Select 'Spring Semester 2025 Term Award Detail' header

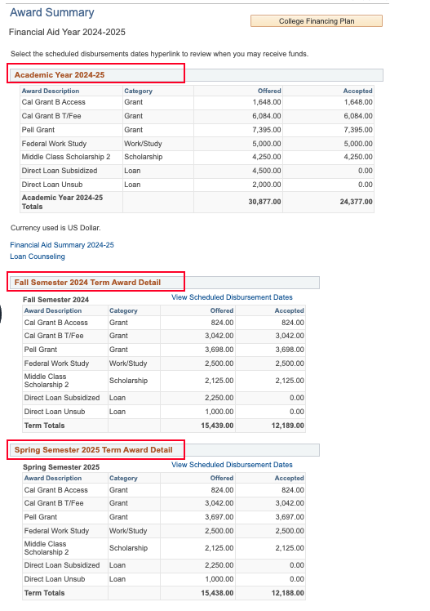(93, 450)
